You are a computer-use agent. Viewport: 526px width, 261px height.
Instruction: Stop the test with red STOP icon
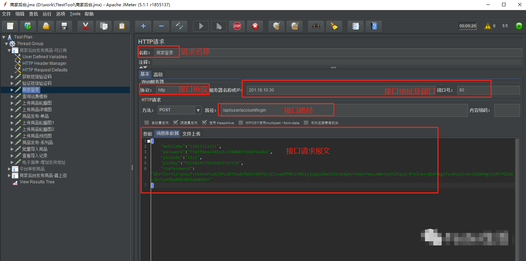coord(237,26)
